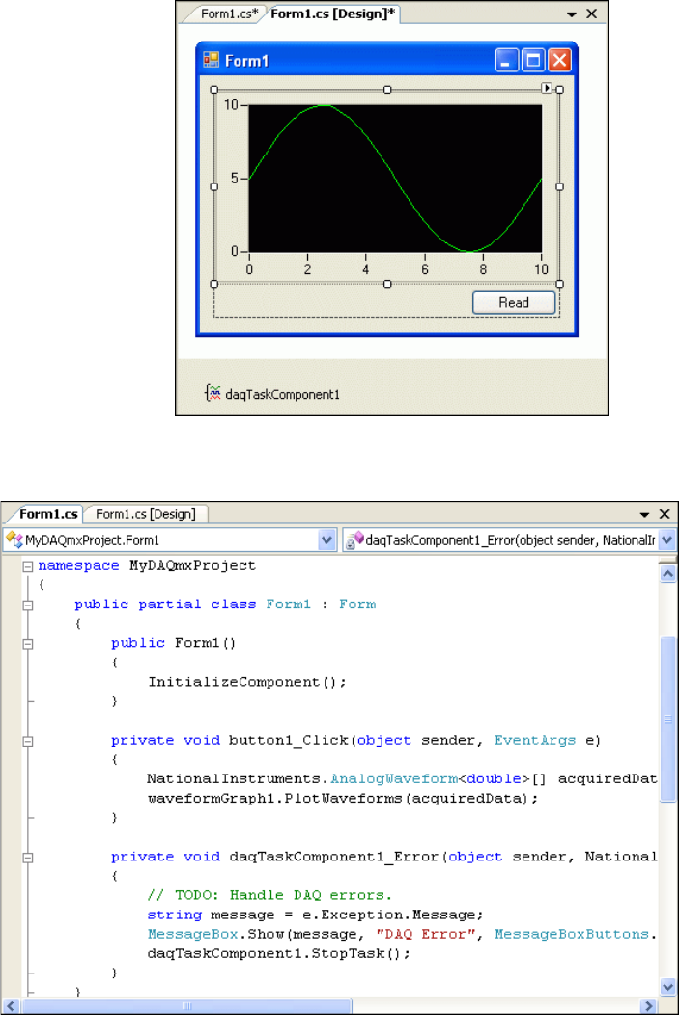Close the code editor document window

(x=665, y=514)
